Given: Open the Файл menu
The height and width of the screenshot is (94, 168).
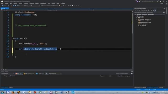Looking at the screenshot, I should [x=2, y=4].
